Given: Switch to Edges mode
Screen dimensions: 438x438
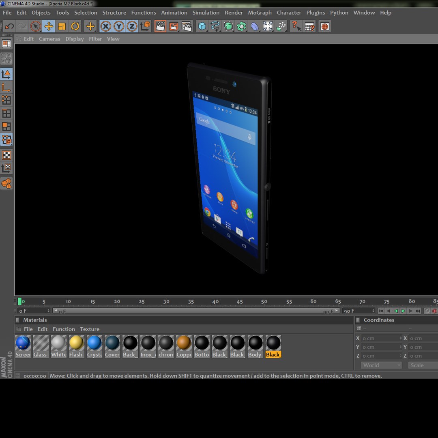Looking at the screenshot, I should coord(6,114).
